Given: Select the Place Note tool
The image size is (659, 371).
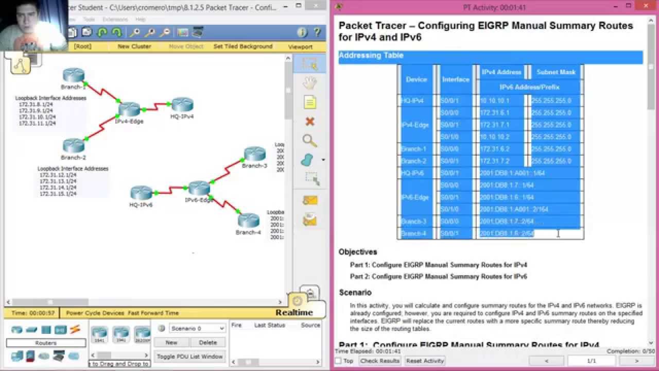Looking at the screenshot, I should point(309,103).
